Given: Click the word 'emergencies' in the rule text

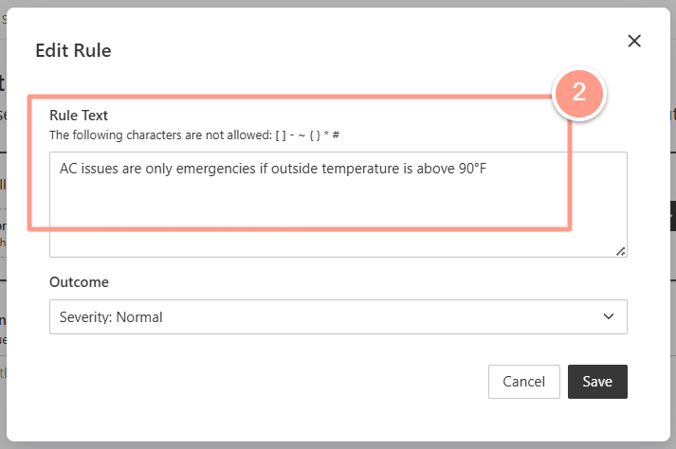Looking at the screenshot, I should [x=215, y=169].
